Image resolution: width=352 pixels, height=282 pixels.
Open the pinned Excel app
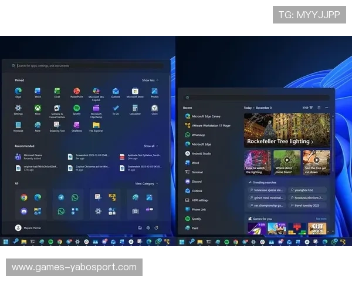point(57,93)
